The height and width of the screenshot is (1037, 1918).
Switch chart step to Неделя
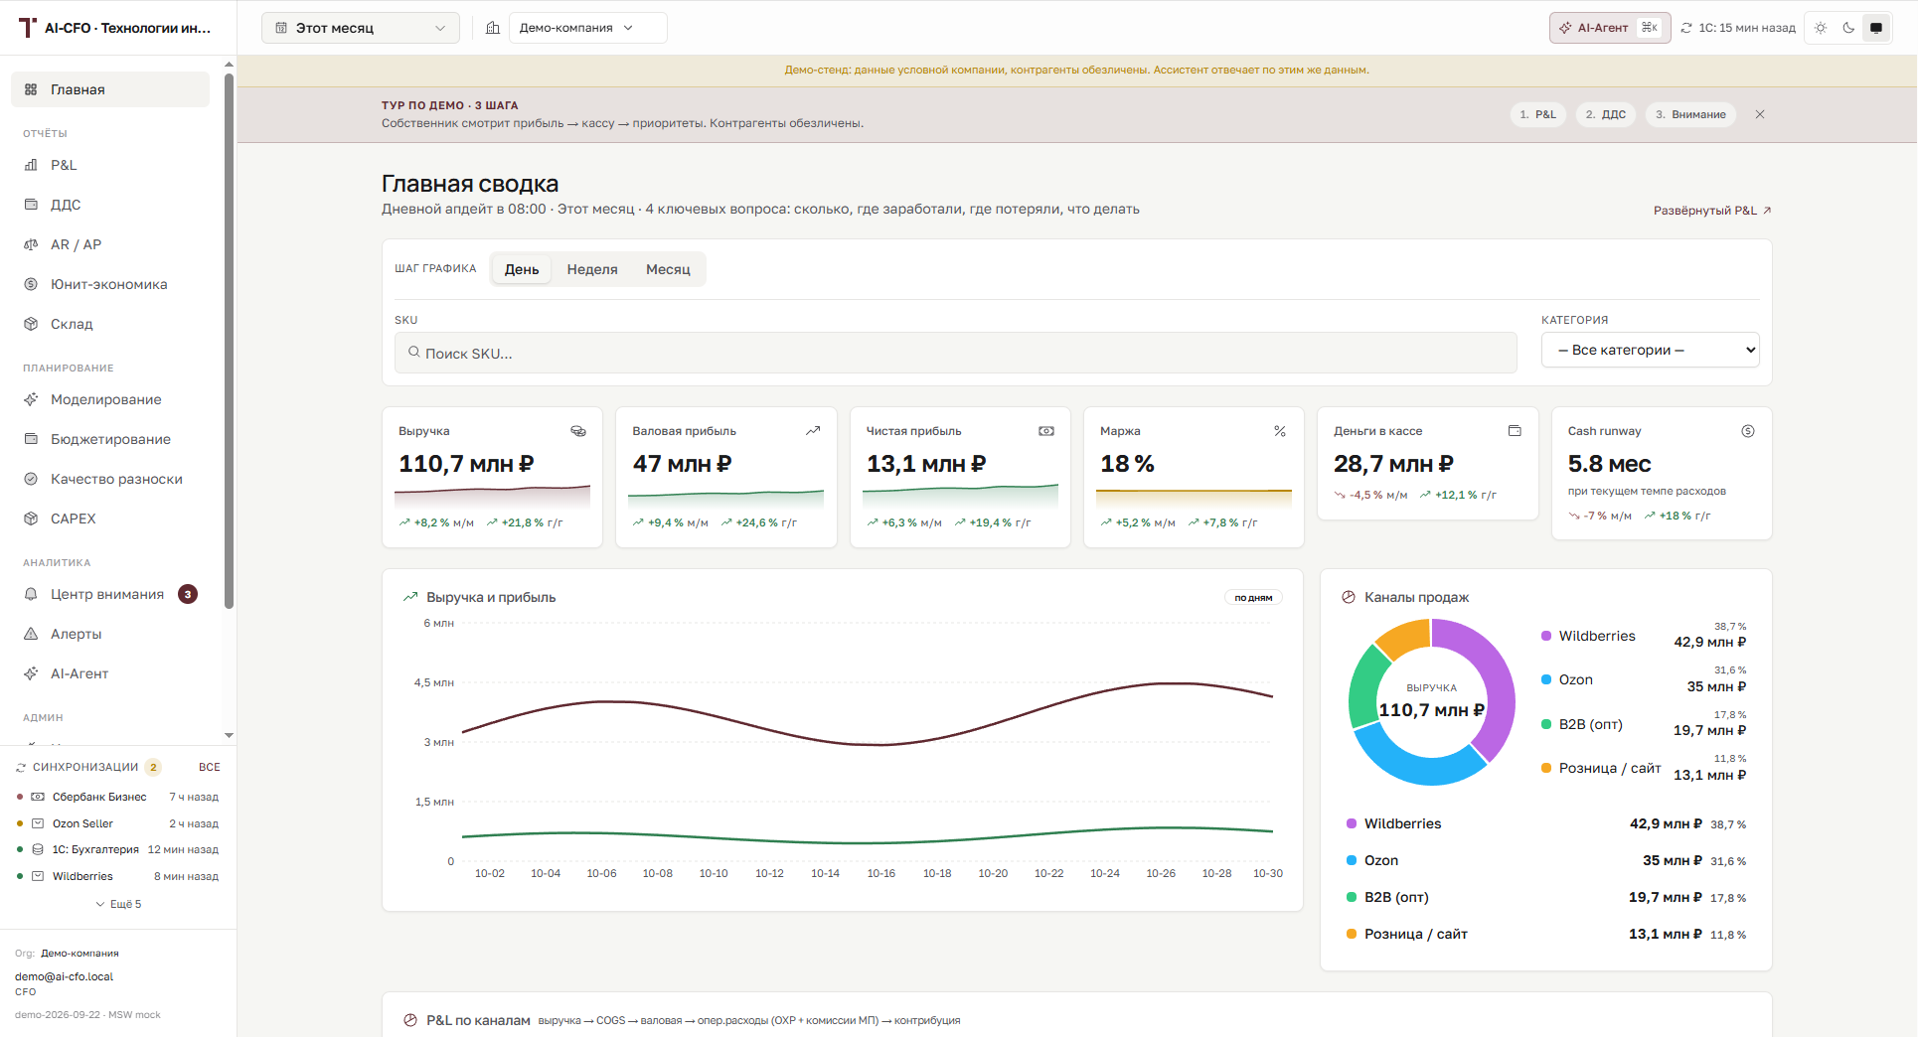[x=592, y=269]
